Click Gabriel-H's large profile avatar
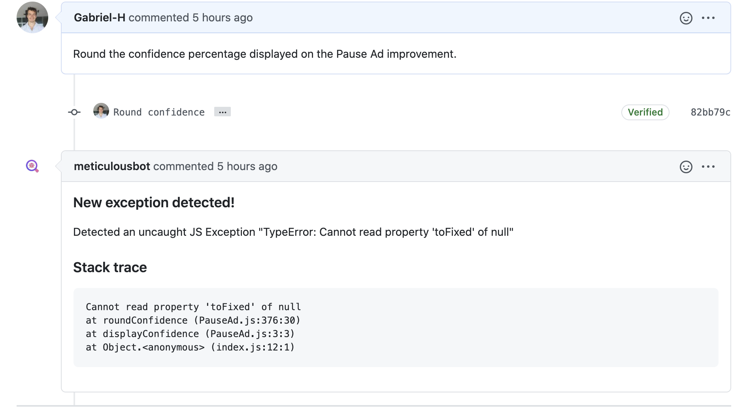This screenshot has width=747, height=413. 32,17
